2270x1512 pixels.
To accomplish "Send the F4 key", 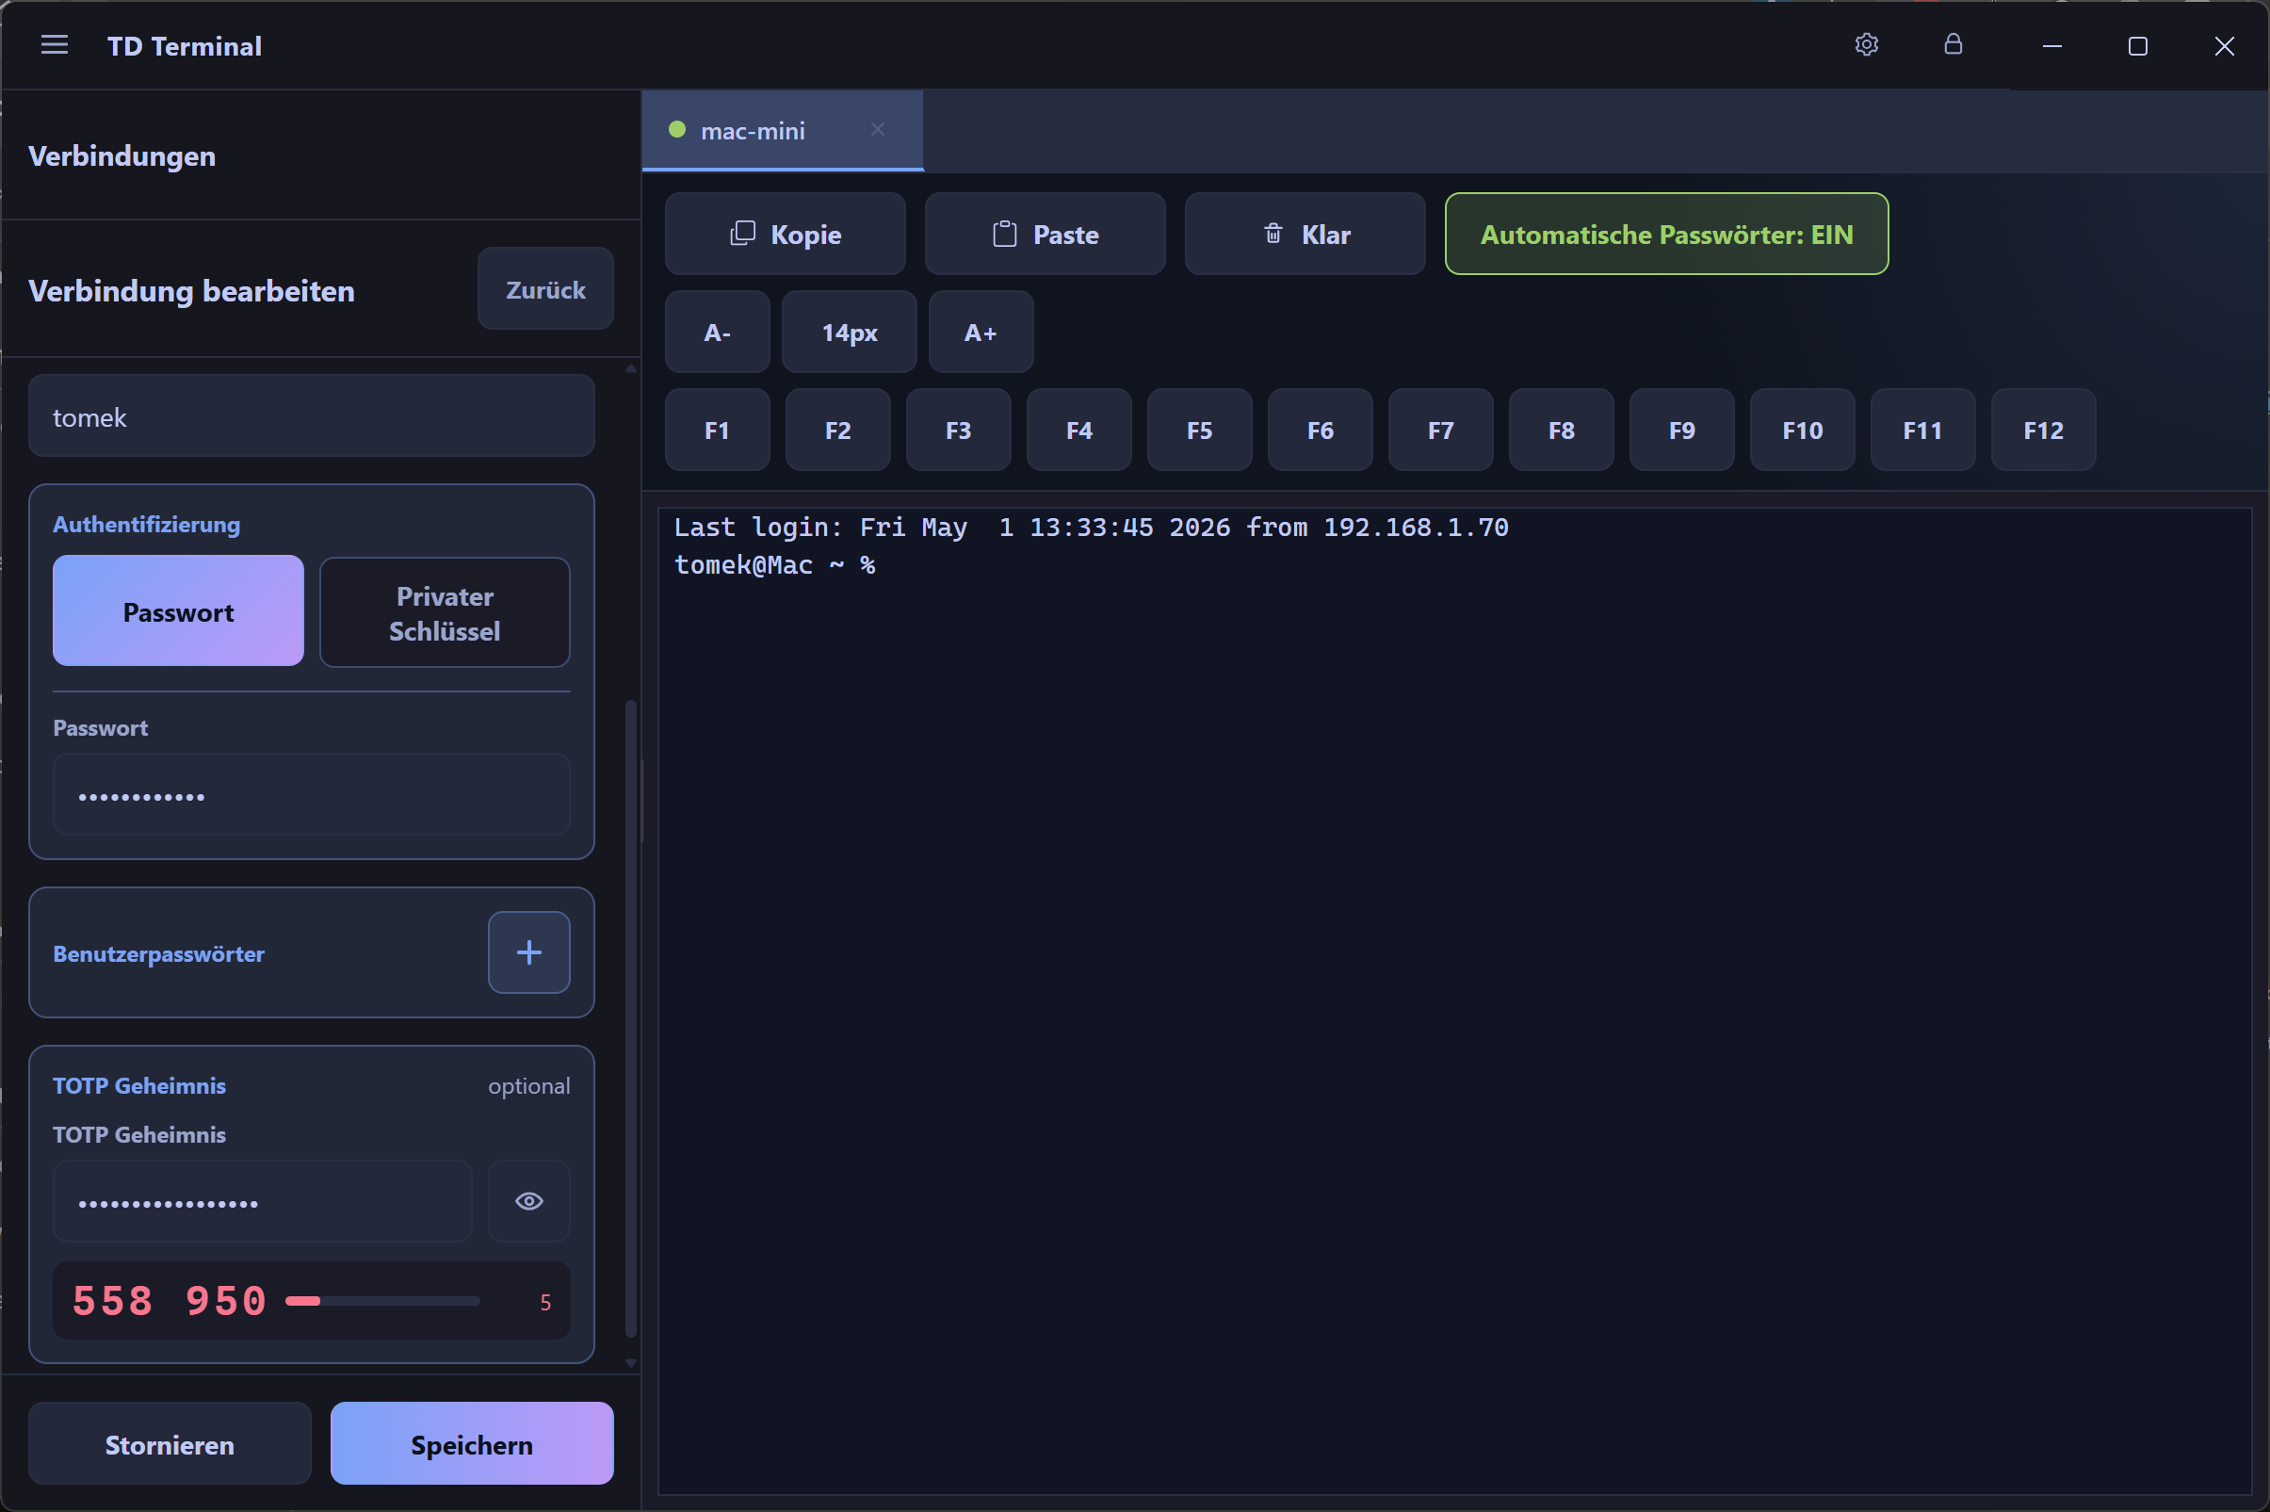I will point(1078,431).
